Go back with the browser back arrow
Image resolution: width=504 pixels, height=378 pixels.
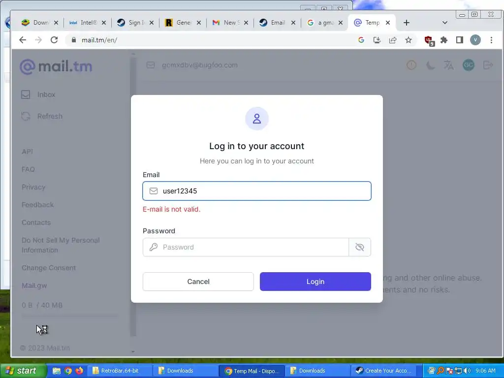click(23, 40)
